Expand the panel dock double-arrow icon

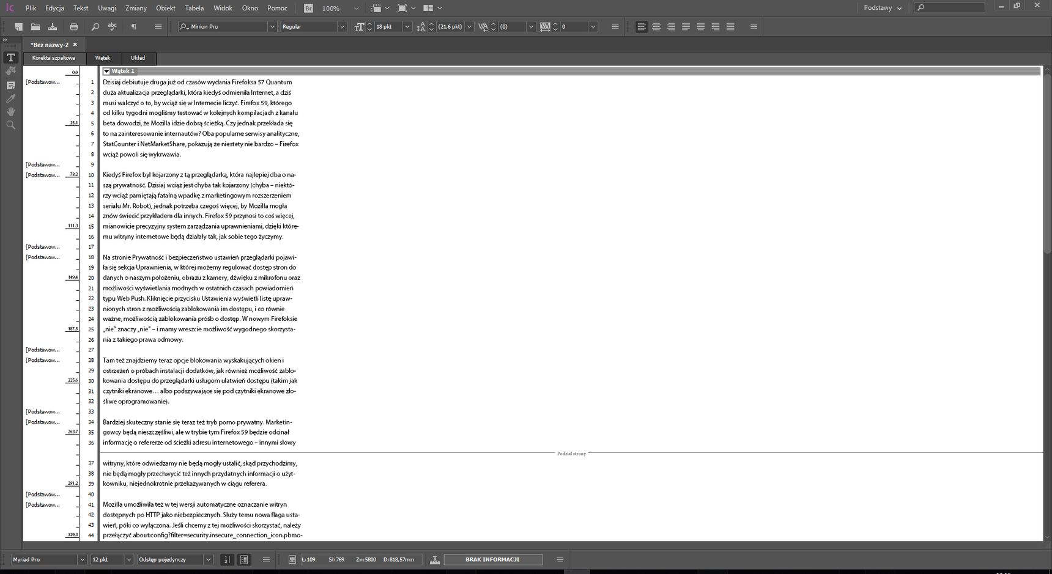tap(6, 40)
